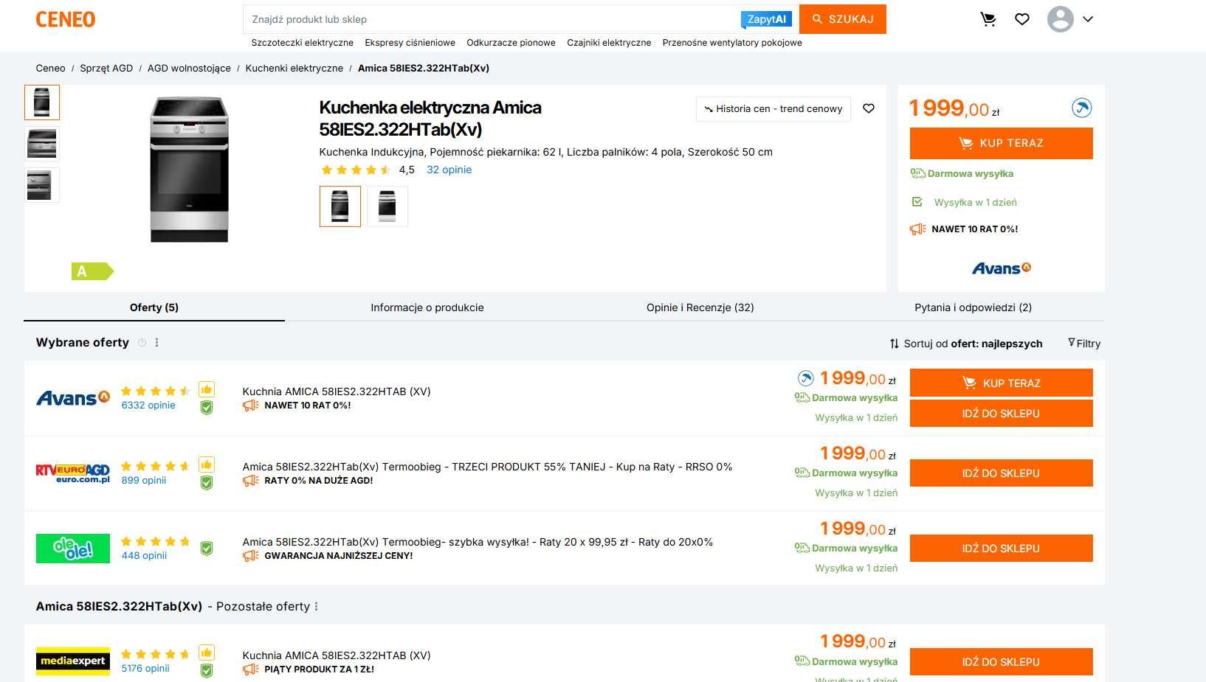1206x682 pixels.
Task: Click the CENEO logo
Action: click(66, 19)
